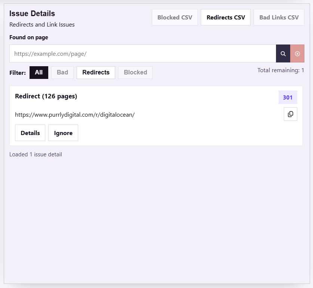Select the Blocked CSV export option
This screenshot has width=313, height=288.
pyautogui.click(x=175, y=17)
